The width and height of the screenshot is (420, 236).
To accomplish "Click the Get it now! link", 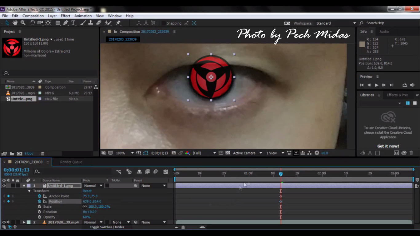I will [388, 146].
